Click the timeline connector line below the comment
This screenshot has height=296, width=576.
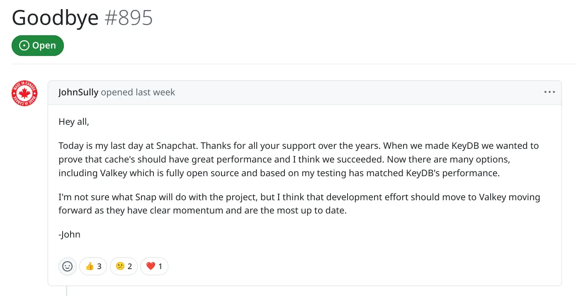pos(66,291)
